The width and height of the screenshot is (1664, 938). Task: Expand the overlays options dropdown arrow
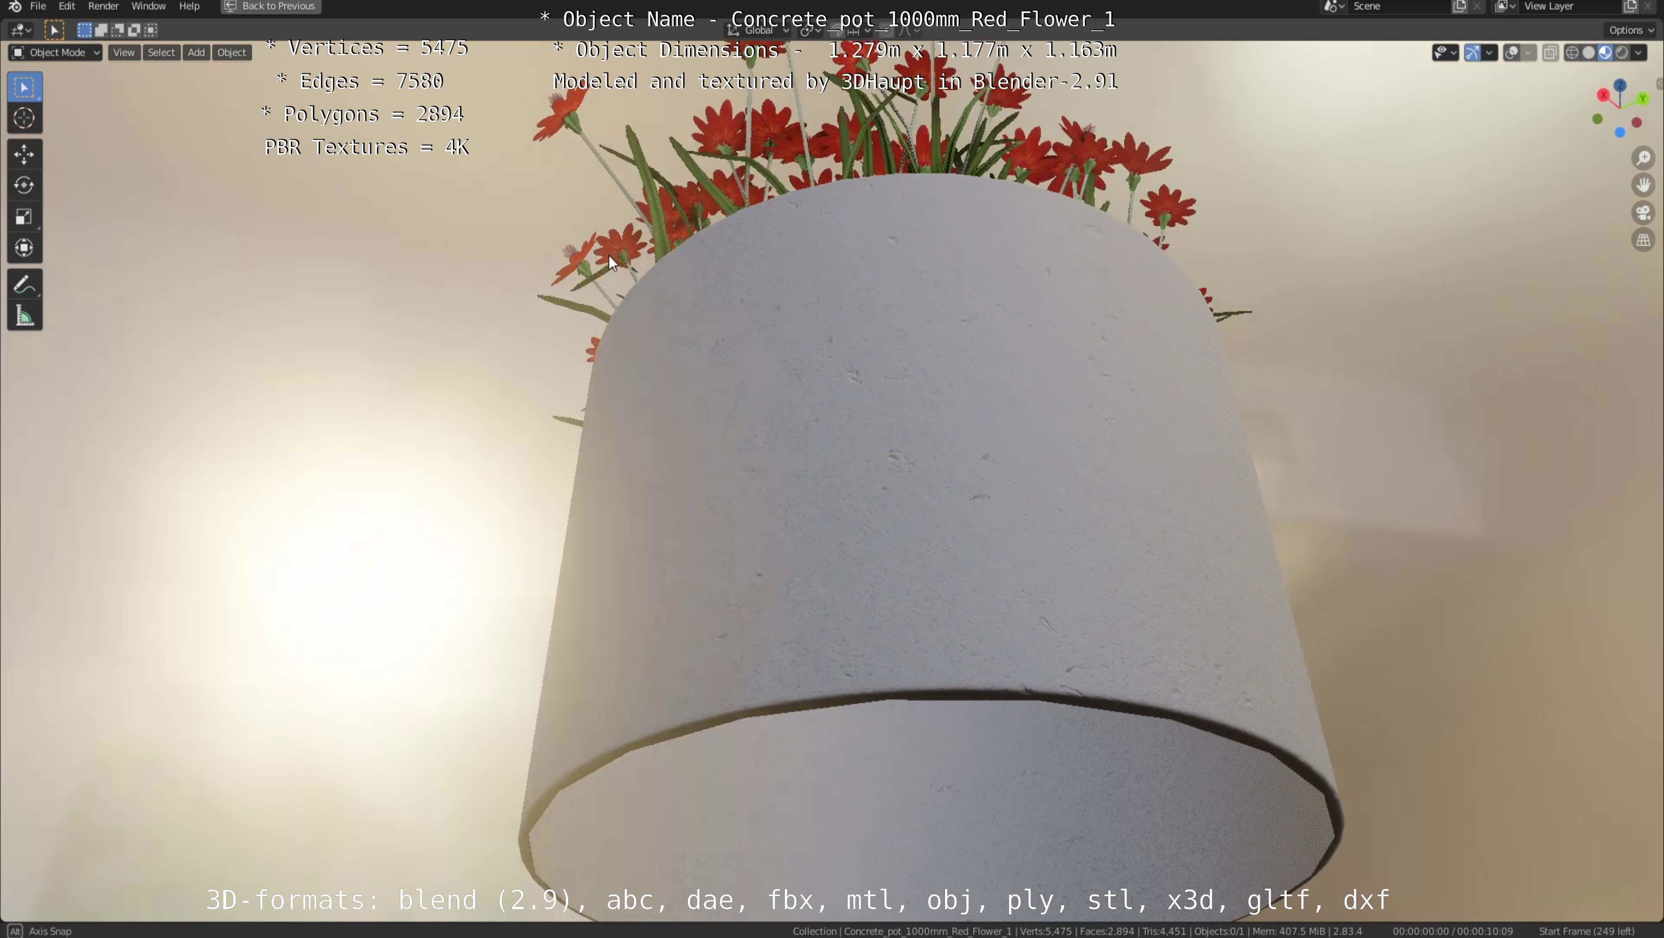pos(1529,53)
